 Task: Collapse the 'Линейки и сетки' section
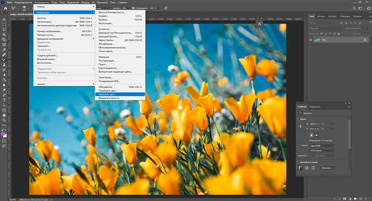pyautogui.click(x=299, y=162)
